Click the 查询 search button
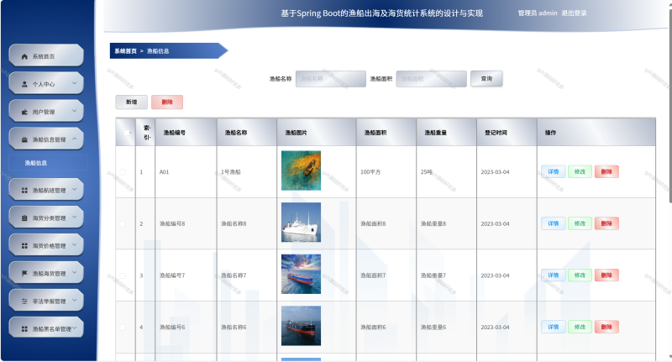Screen dimensions: 672x362 pos(486,79)
